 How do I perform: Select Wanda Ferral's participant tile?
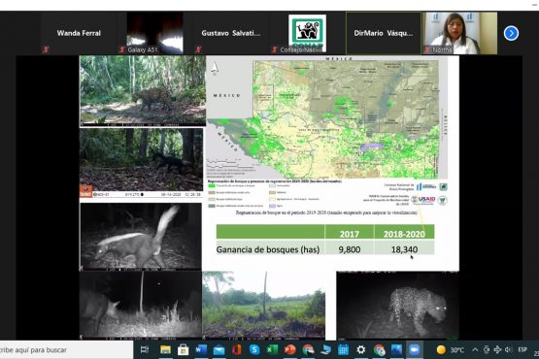(79, 33)
